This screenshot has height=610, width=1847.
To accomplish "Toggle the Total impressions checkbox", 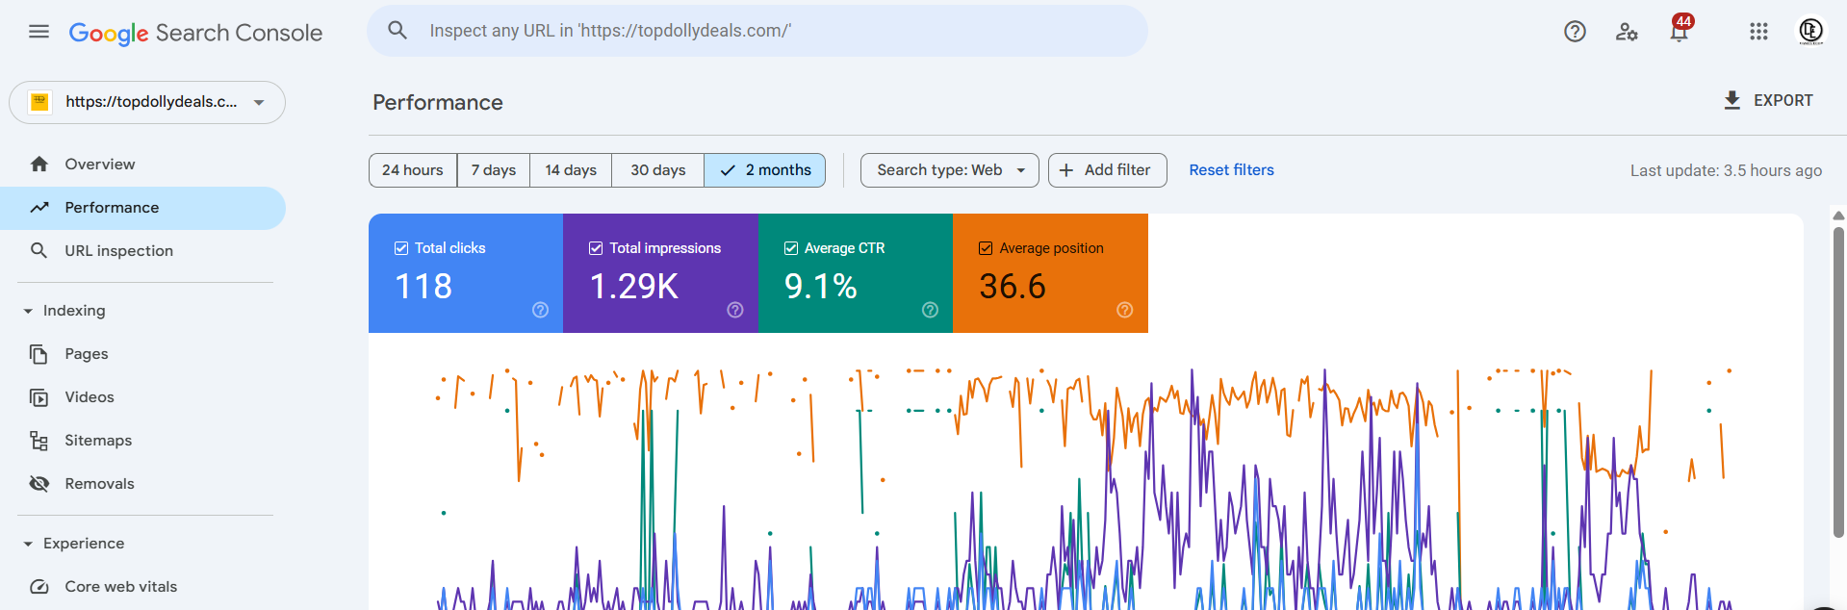I will click(596, 248).
